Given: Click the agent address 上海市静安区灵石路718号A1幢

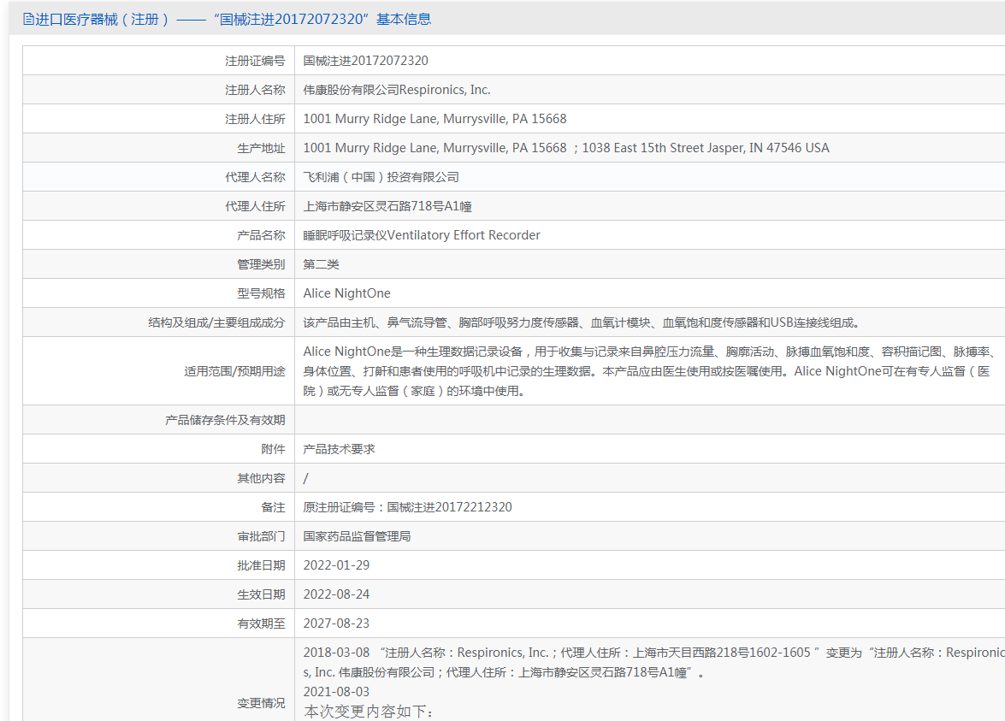Looking at the screenshot, I should pos(387,206).
